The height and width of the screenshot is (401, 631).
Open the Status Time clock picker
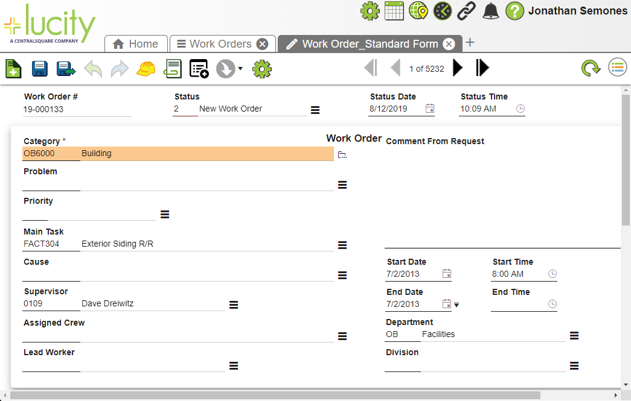(520, 109)
